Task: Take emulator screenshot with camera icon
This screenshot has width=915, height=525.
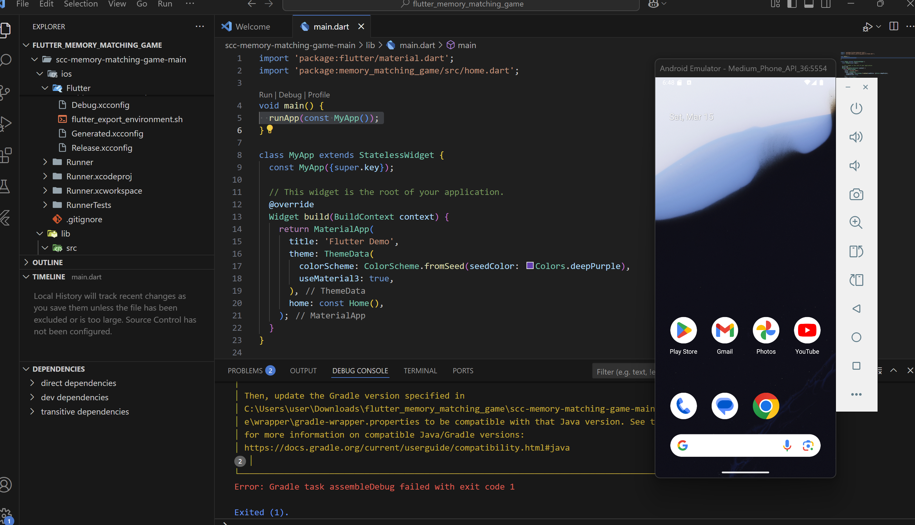Action: click(856, 195)
